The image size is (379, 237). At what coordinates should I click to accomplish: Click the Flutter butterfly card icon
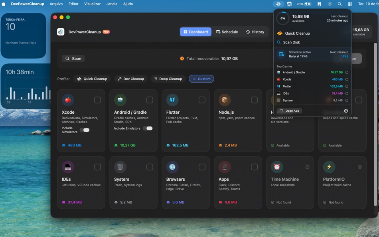[x=172, y=100]
